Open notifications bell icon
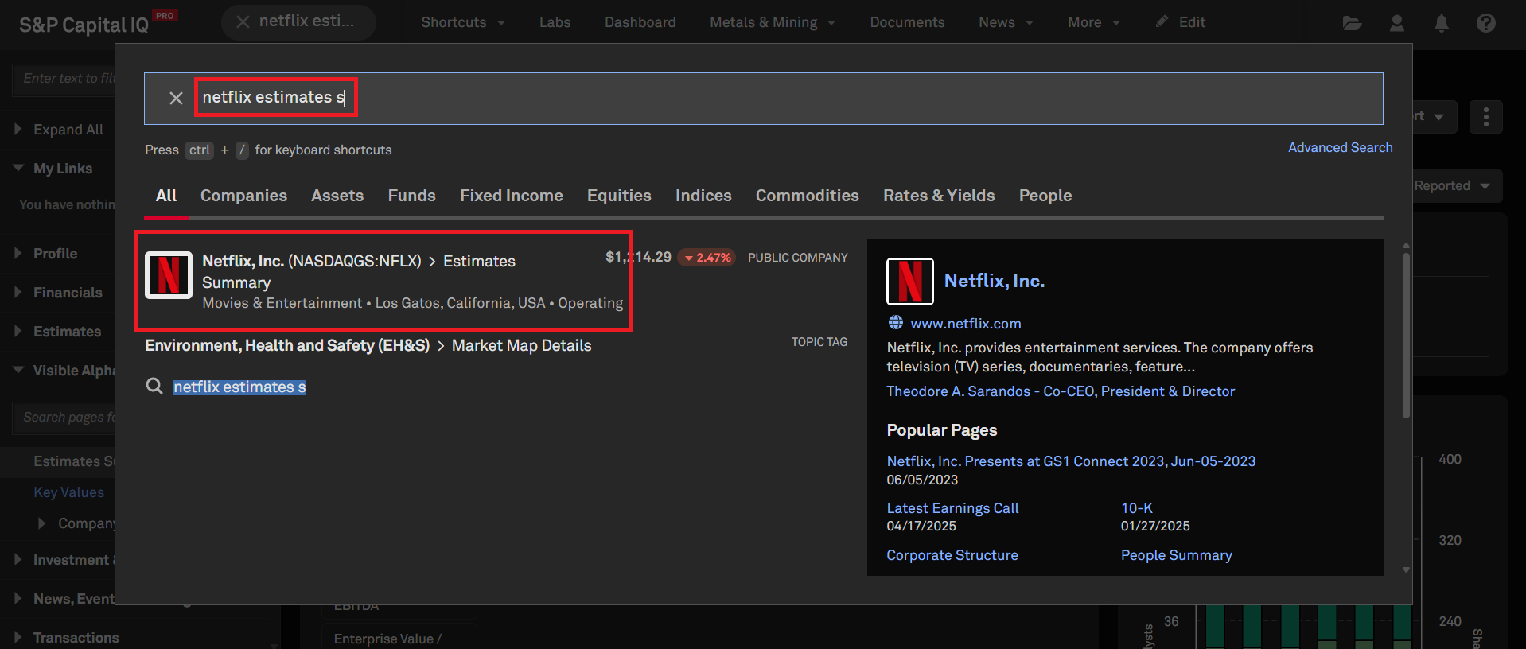This screenshot has height=649, width=1526. 1441,23
